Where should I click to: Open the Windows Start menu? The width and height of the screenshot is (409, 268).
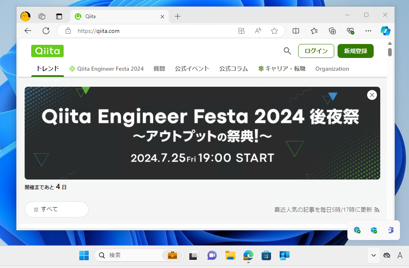click(x=84, y=255)
